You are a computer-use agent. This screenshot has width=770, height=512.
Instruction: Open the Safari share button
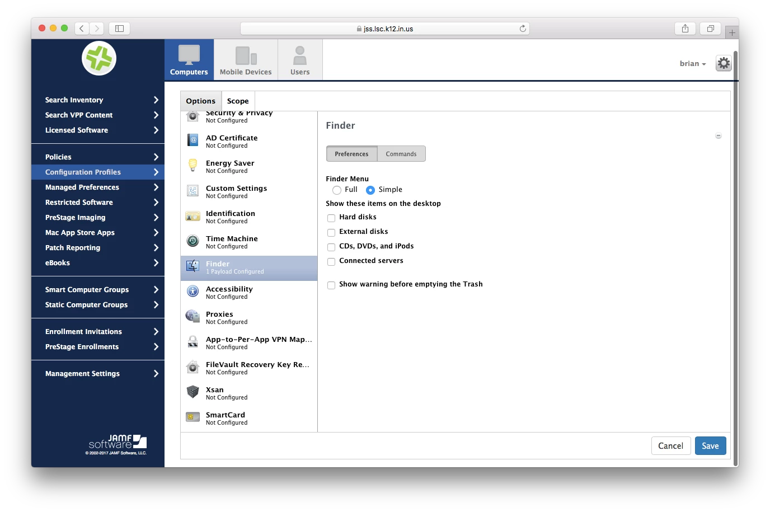[685, 29]
